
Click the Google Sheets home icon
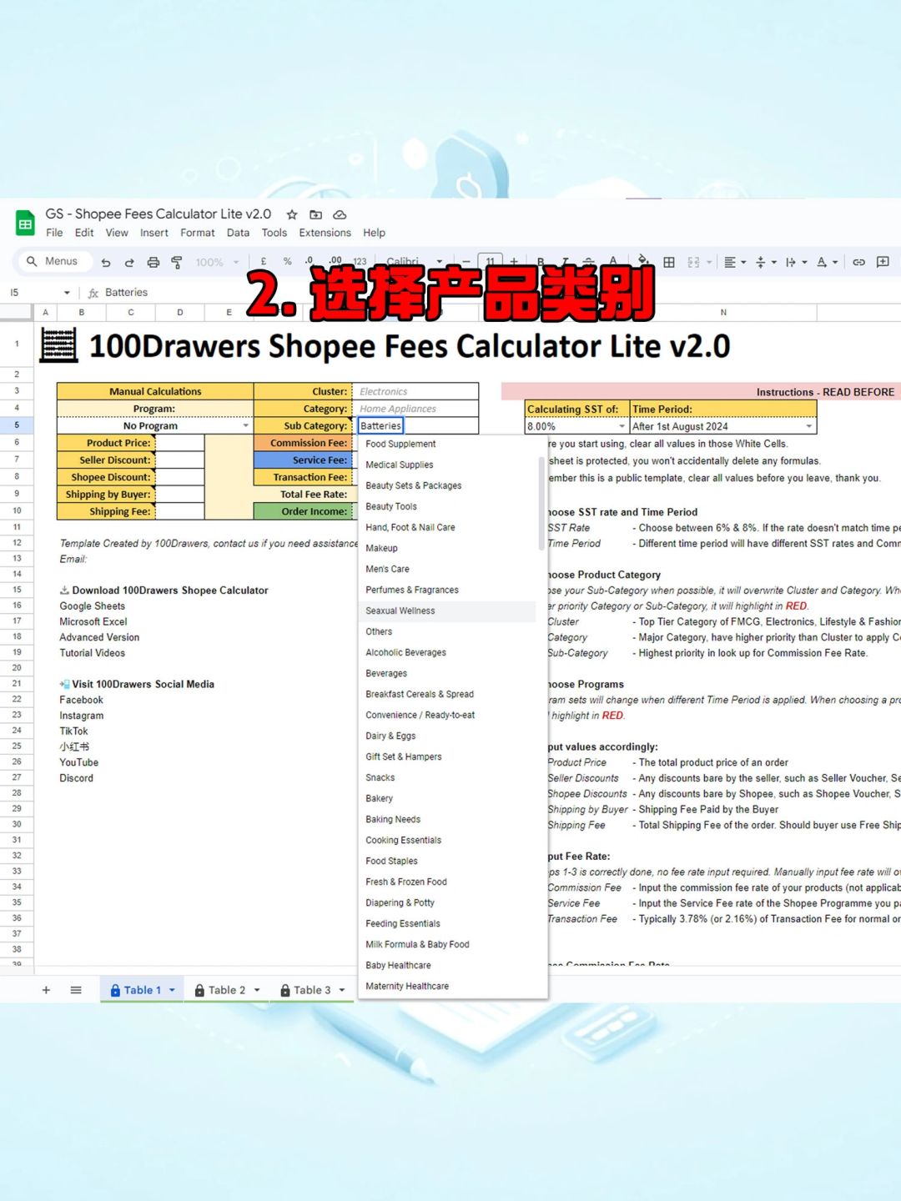(25, 224)
